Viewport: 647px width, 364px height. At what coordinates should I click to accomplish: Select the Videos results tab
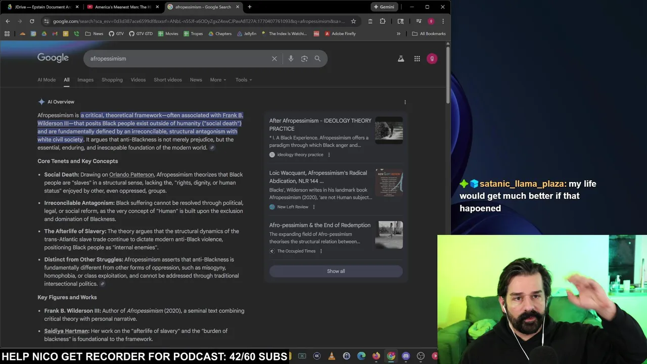pyautogui.click(x=138, y=79)
